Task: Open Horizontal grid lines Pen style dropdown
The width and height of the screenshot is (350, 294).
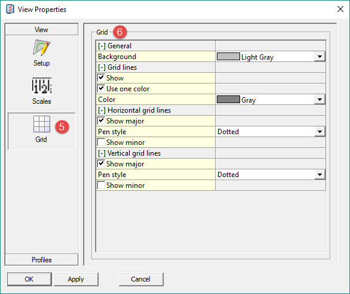Action: 320,132
